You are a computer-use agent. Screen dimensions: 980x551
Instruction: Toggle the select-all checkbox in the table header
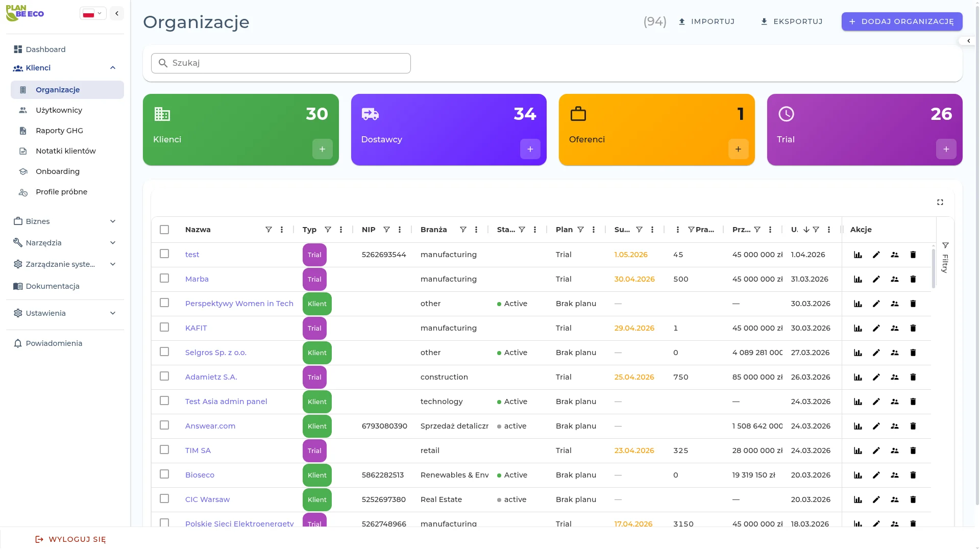[x=164, y=230]
